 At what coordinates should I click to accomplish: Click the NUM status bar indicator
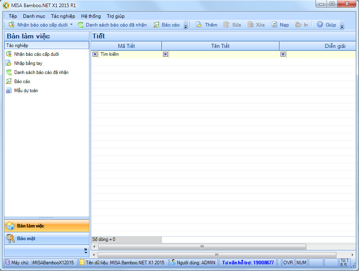click(301, 263)
